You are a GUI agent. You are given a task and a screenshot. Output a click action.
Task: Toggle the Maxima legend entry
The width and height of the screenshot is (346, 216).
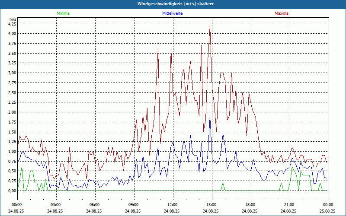tap(281, 13)
